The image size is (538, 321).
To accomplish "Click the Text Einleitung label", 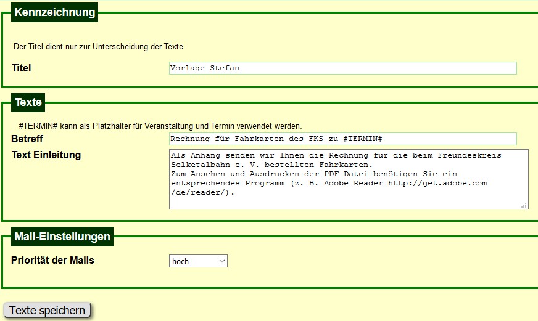I will (x=46, y=155).
